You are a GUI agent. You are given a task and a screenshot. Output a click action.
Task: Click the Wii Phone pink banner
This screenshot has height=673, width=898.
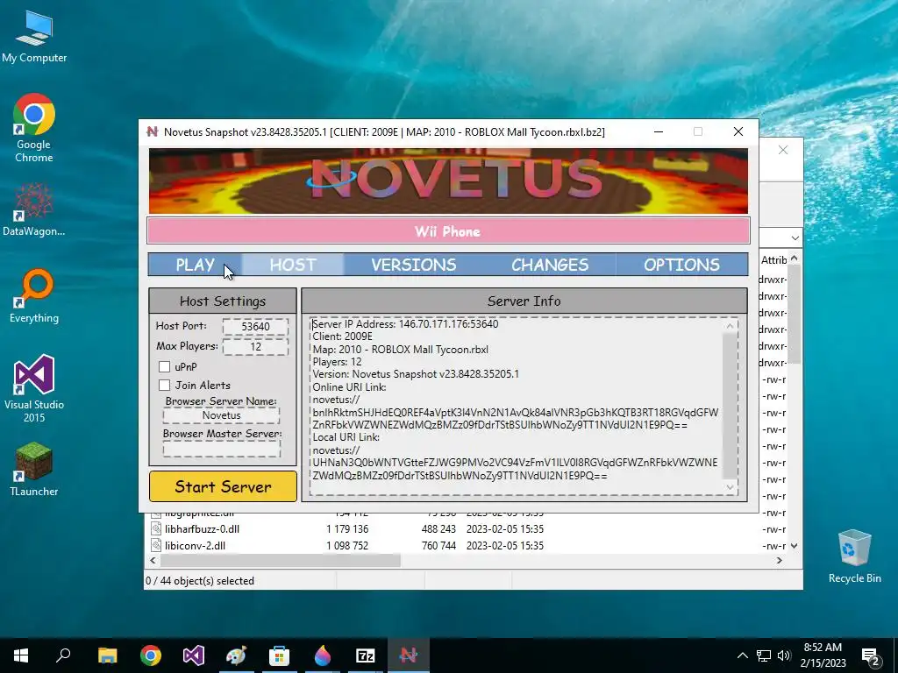coord(448,231)
